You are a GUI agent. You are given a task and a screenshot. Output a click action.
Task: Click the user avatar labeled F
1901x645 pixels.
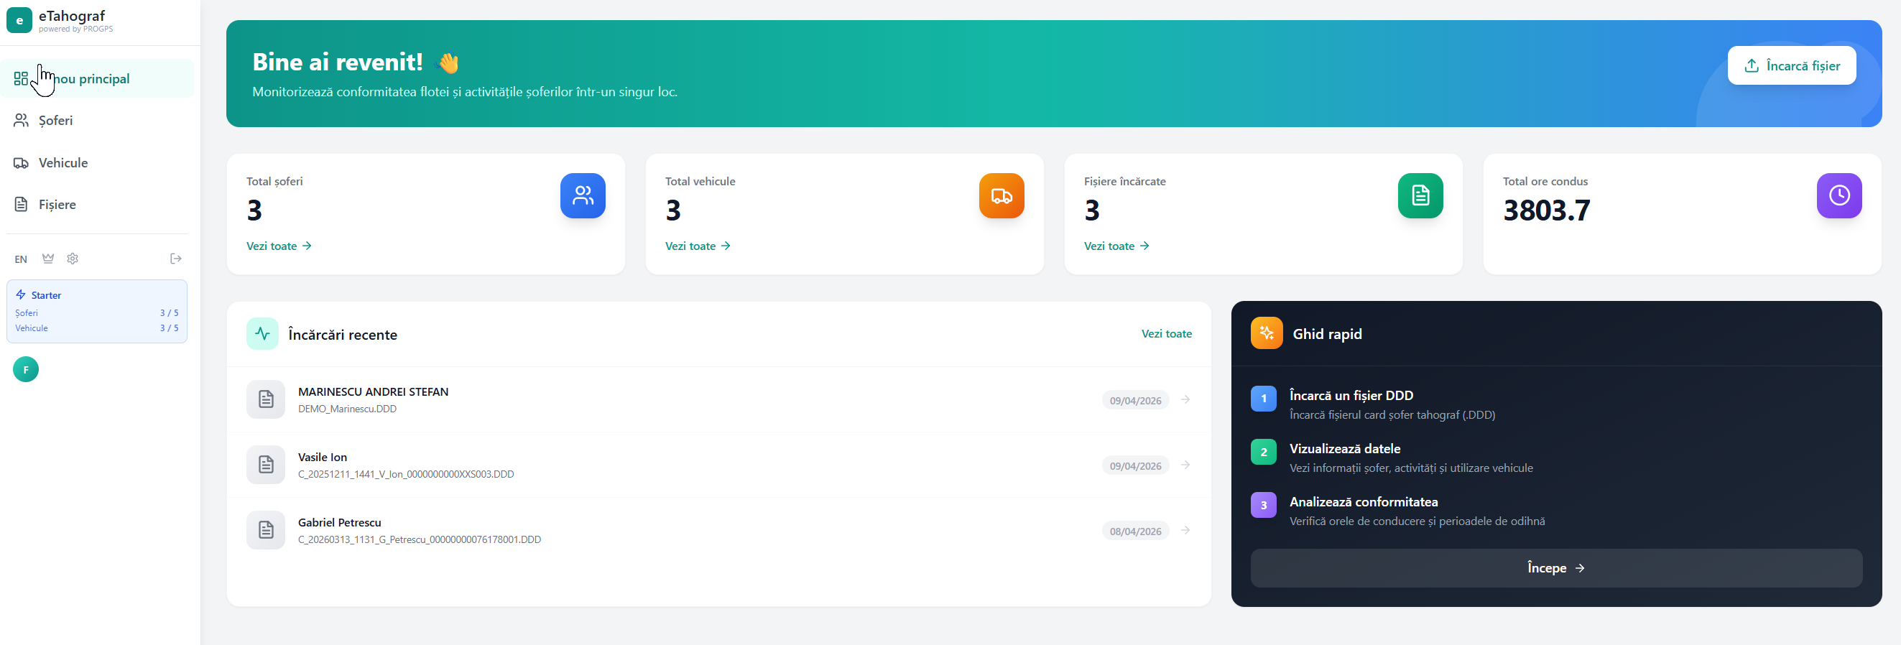[x=26, y=370]
